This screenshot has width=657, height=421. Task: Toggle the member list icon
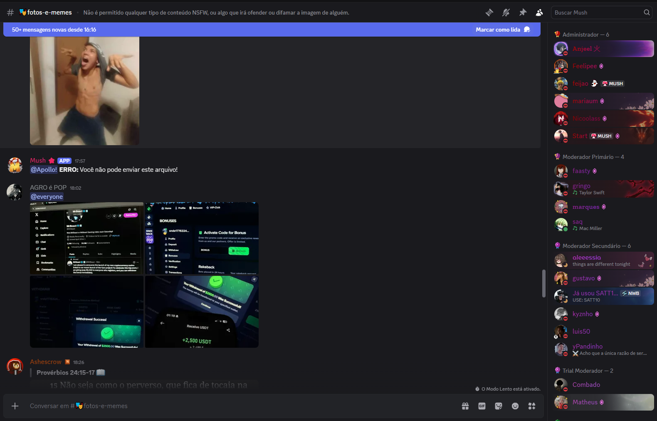pyautogui.click(x=539, y=12)
